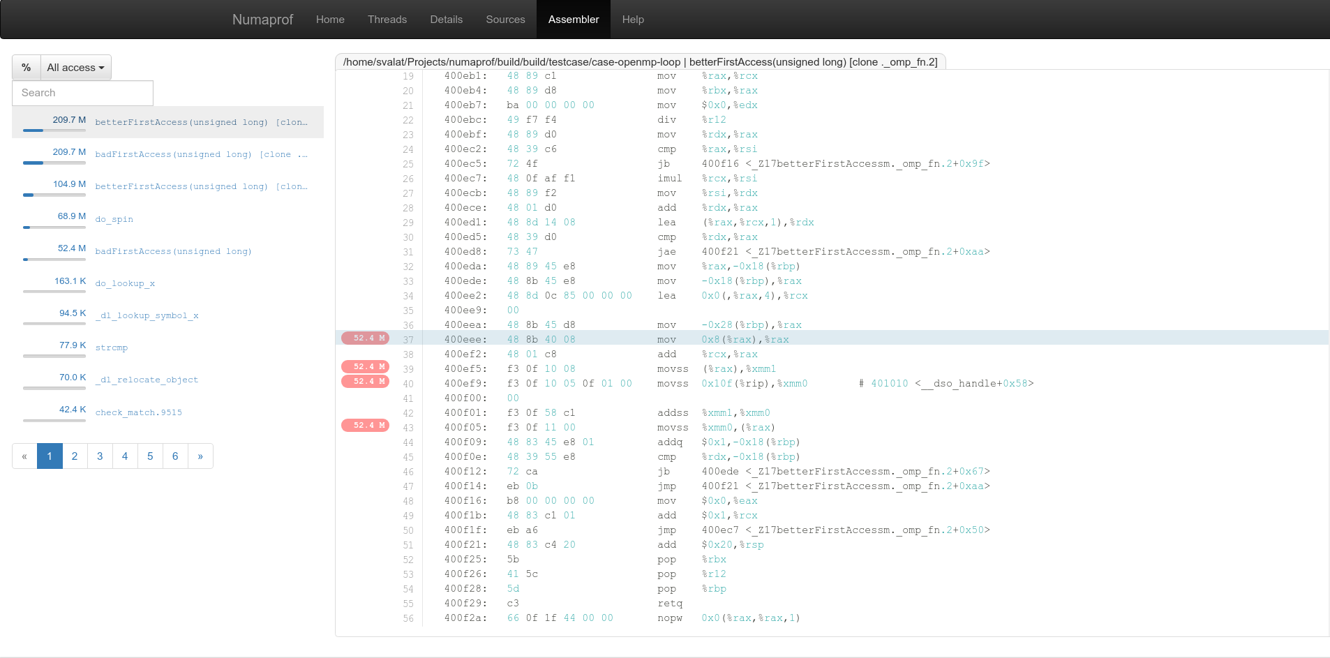This screenshot has width=1330, height=658.
Task: Click the 52.4 M badge on line 37
Action: coord(365,338)
